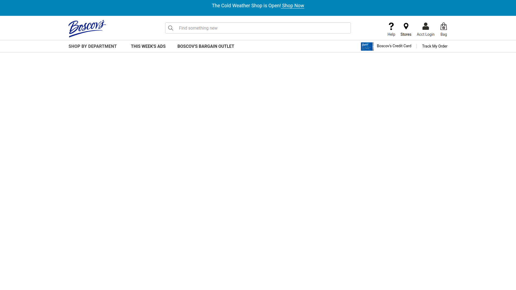This screenshot has height=290, width=516.
Task: Open the Boscov's Credit Card link
Action: (x=394, y=46)
